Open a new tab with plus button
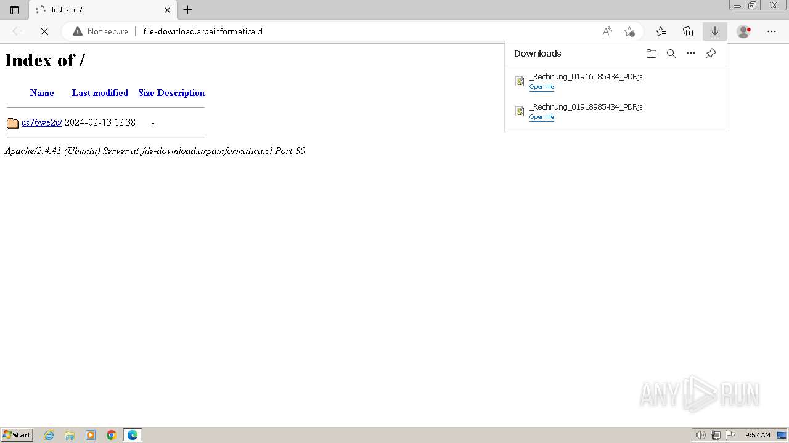 188,10
